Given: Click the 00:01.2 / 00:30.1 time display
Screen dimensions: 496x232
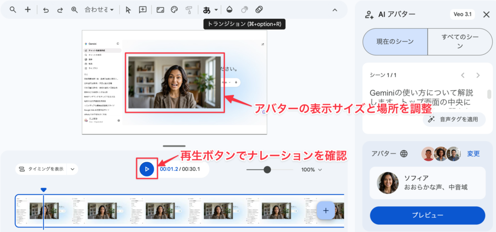Looking at the screenshot, I should [180, 169].
